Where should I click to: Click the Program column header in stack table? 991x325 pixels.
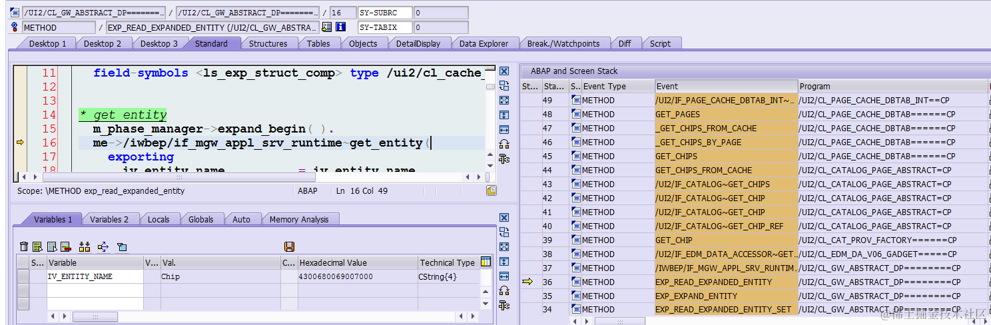click(892, 86)
